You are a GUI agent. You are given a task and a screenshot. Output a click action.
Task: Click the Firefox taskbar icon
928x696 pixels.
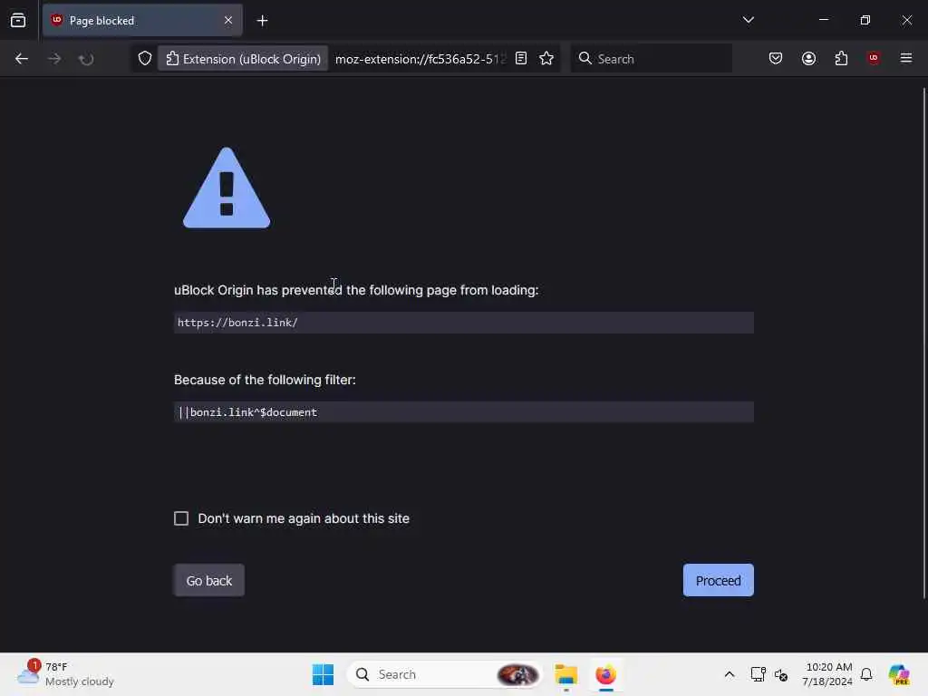click(605, 674)
